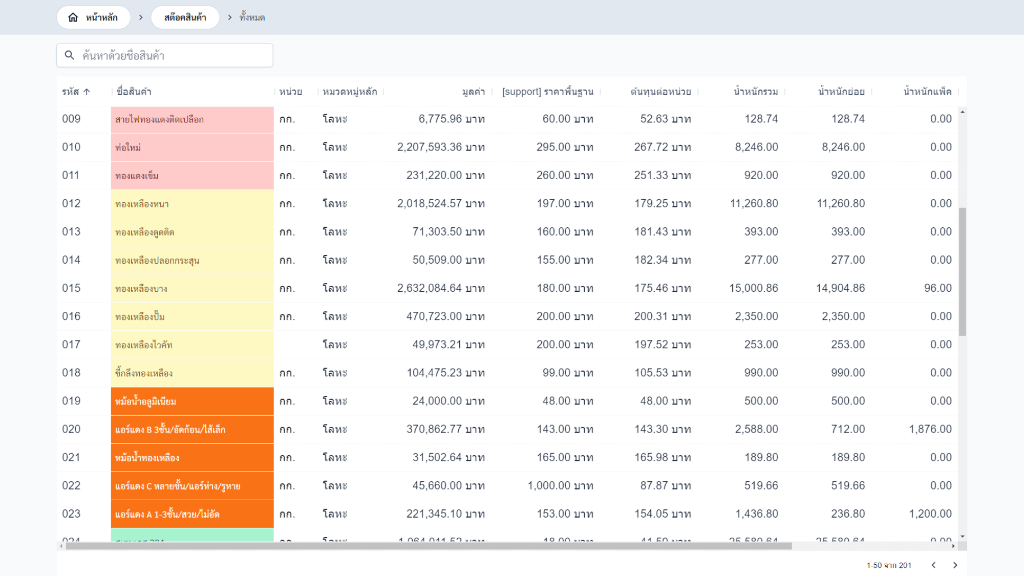Click horizontal scrollbar right arrow

tap(953, 546)
